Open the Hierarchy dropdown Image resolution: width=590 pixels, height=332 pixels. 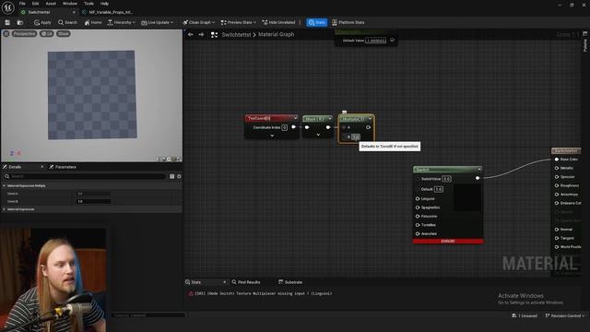pos(121,22)
